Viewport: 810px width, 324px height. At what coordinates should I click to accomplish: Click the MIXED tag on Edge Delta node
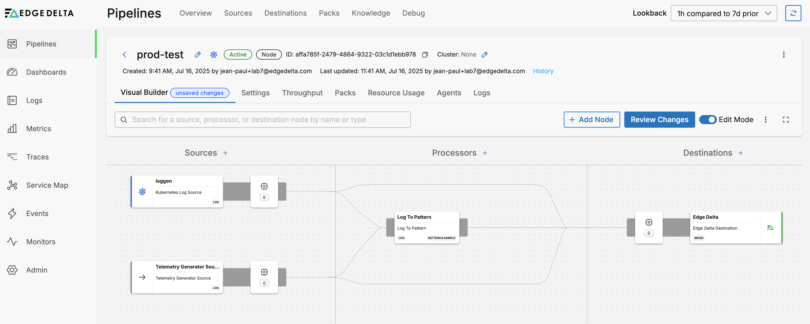click(x=698, y=238)
